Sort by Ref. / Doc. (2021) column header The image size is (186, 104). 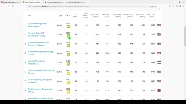click(x=151, y=16)
